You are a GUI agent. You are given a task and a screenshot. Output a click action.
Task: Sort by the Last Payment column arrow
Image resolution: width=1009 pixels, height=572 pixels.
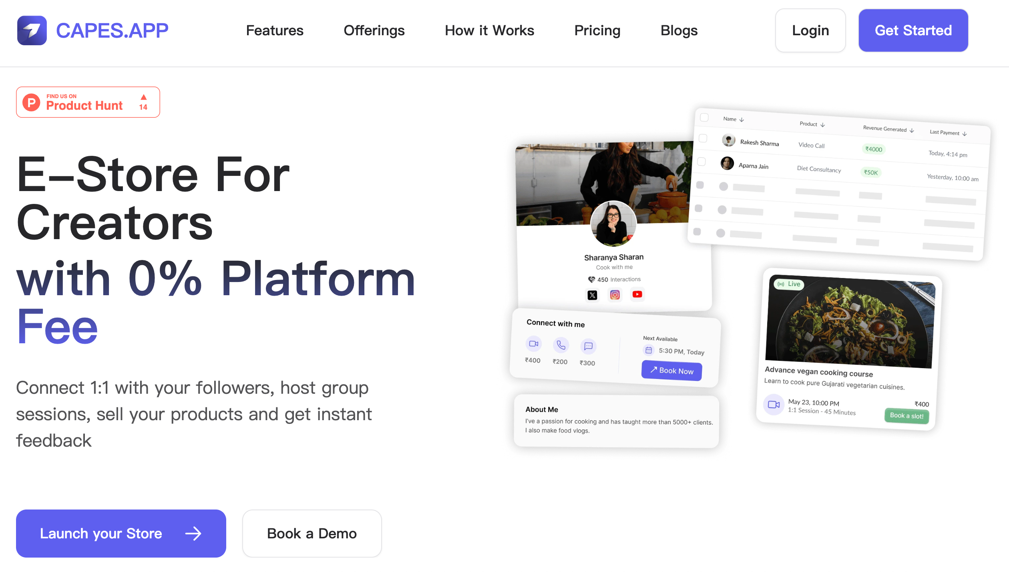tap(965, 134)
